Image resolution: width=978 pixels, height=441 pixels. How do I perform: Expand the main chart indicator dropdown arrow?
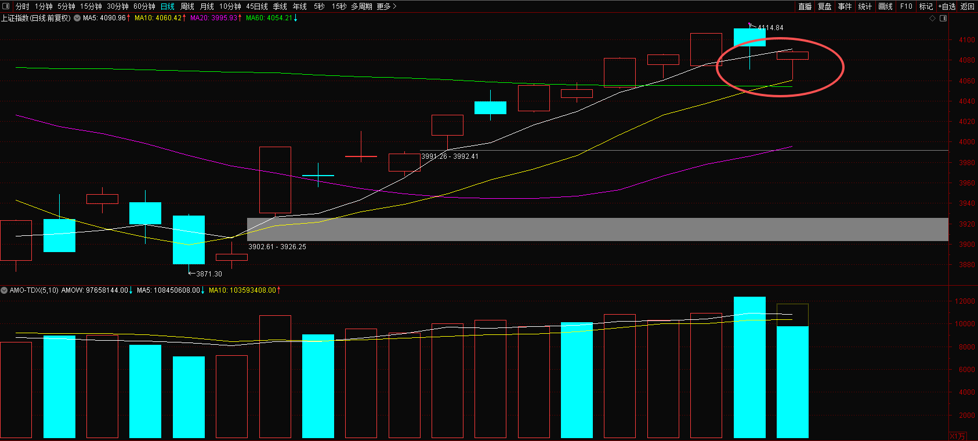(x=77, y=18)
